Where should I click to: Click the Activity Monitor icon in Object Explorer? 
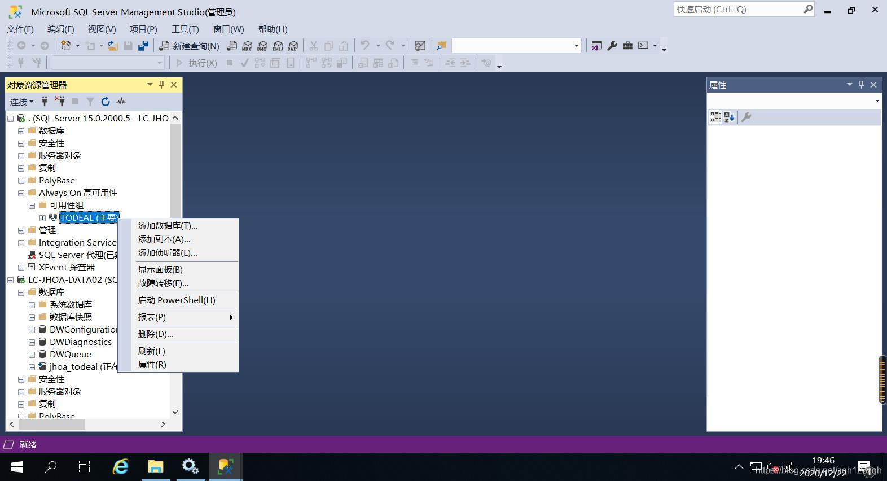coord(121,101)
